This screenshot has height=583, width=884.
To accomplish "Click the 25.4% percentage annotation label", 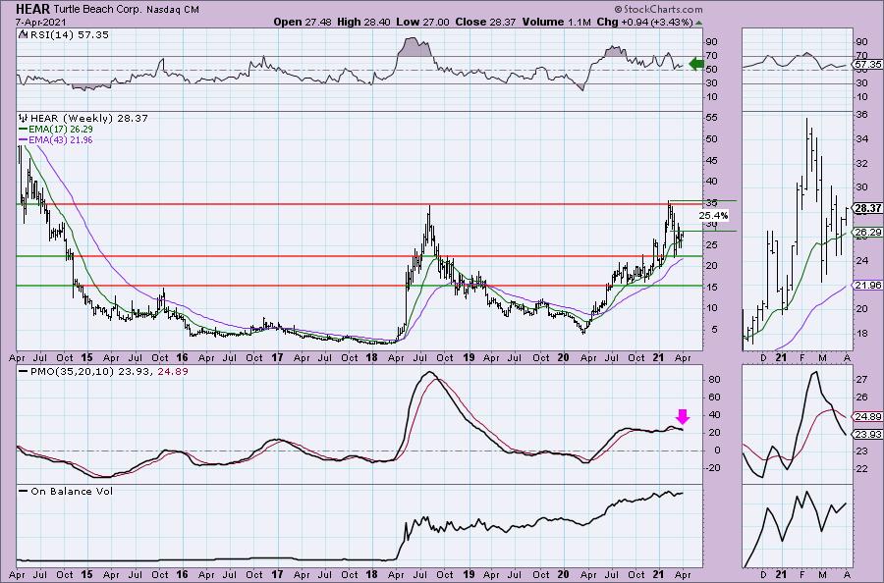I will [713, 215].
